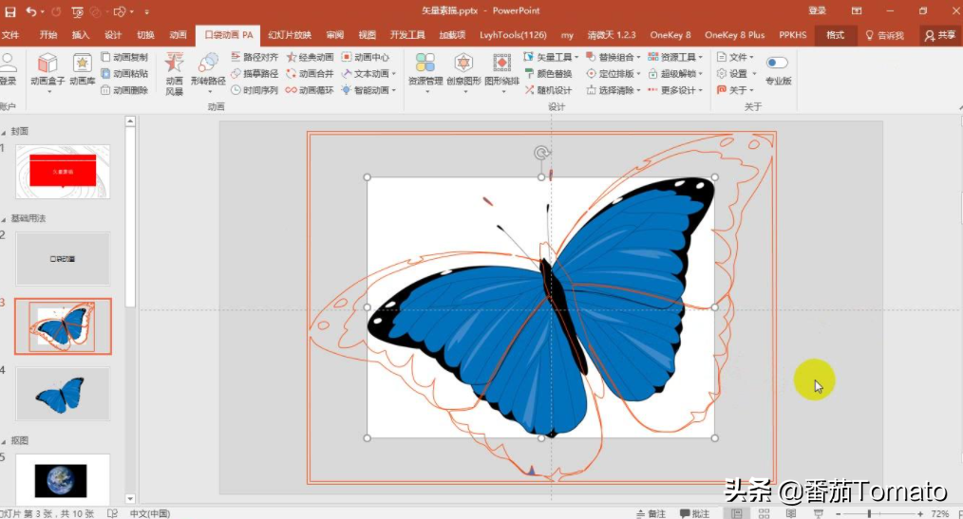The width and height of the screenshot is (963, 519).
Task: Click the zoom out minus button
Action: pos(838,513)
